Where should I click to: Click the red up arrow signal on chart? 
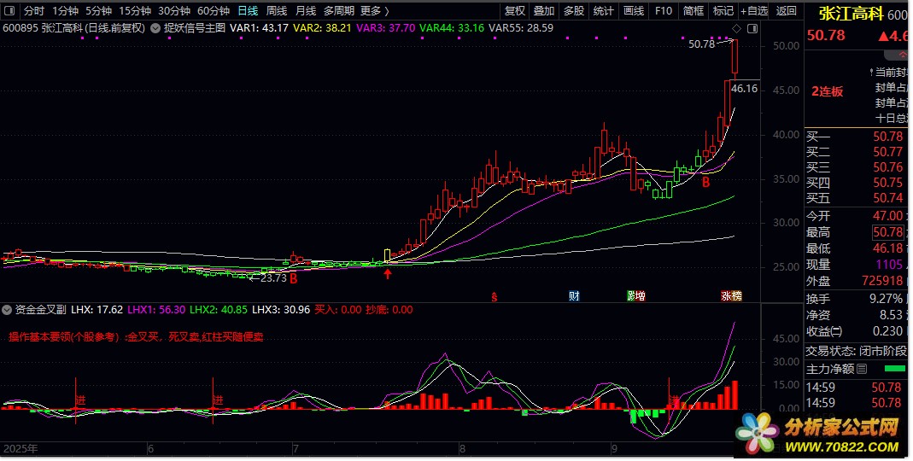tap(388, 274)
